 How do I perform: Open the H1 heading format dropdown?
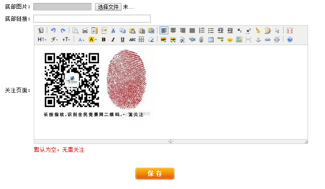(42, 39)
